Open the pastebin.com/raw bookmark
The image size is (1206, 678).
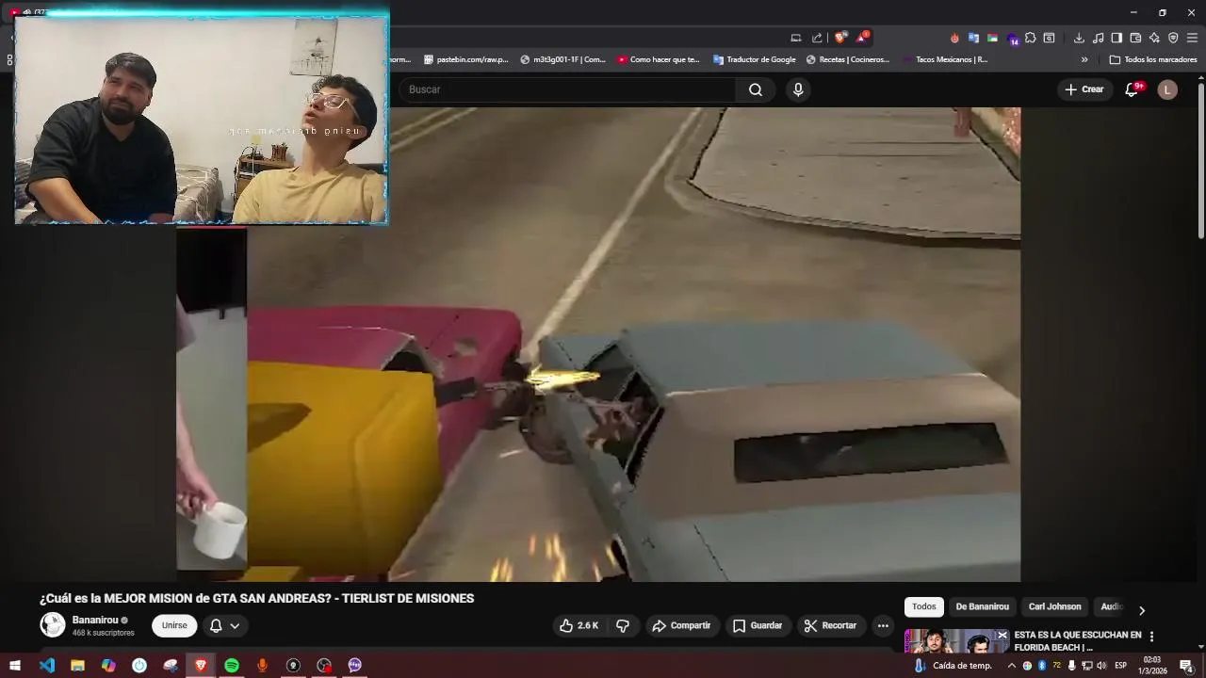465,59
